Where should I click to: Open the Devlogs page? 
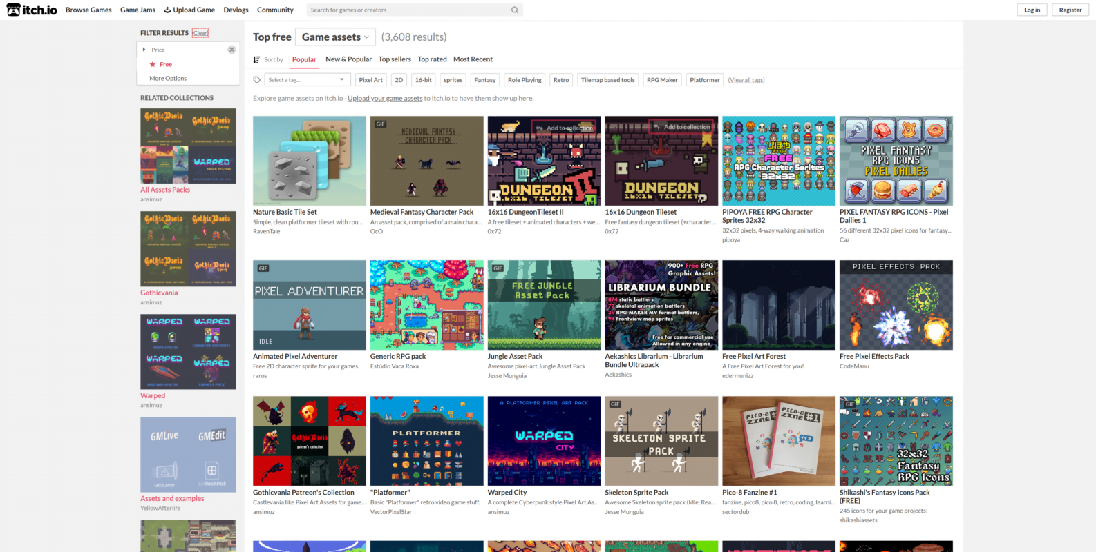[236, 10]
